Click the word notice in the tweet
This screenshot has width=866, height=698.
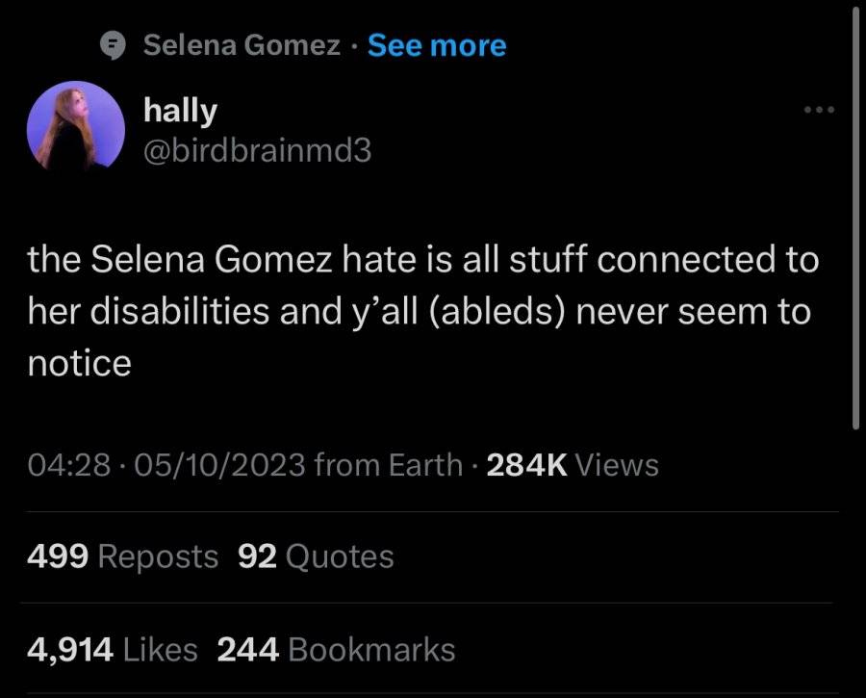coord(80,364)
